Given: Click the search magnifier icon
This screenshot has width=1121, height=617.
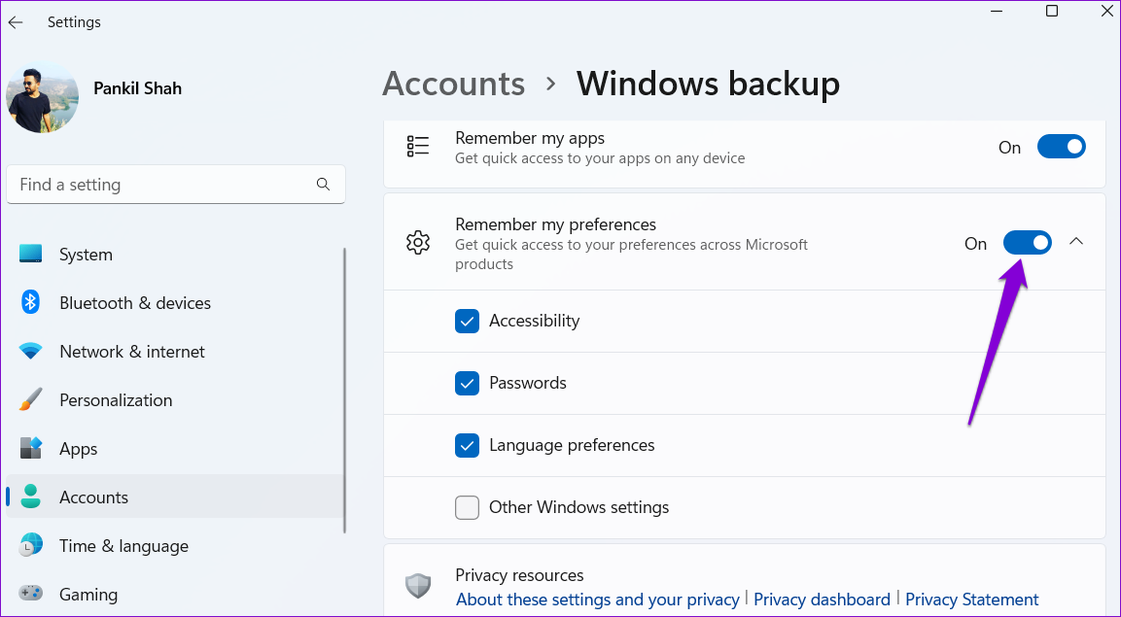Looking at the screenshot, I should (324, 185).
